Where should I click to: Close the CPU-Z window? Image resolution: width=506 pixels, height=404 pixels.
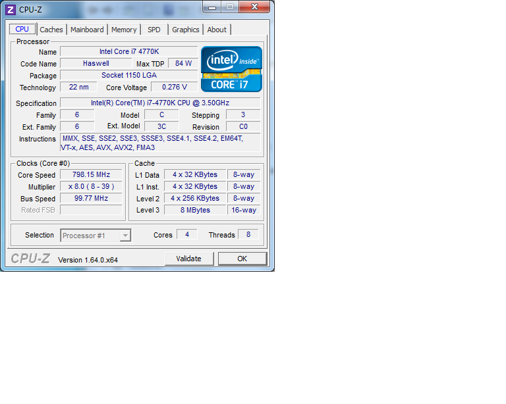[254, 7]
